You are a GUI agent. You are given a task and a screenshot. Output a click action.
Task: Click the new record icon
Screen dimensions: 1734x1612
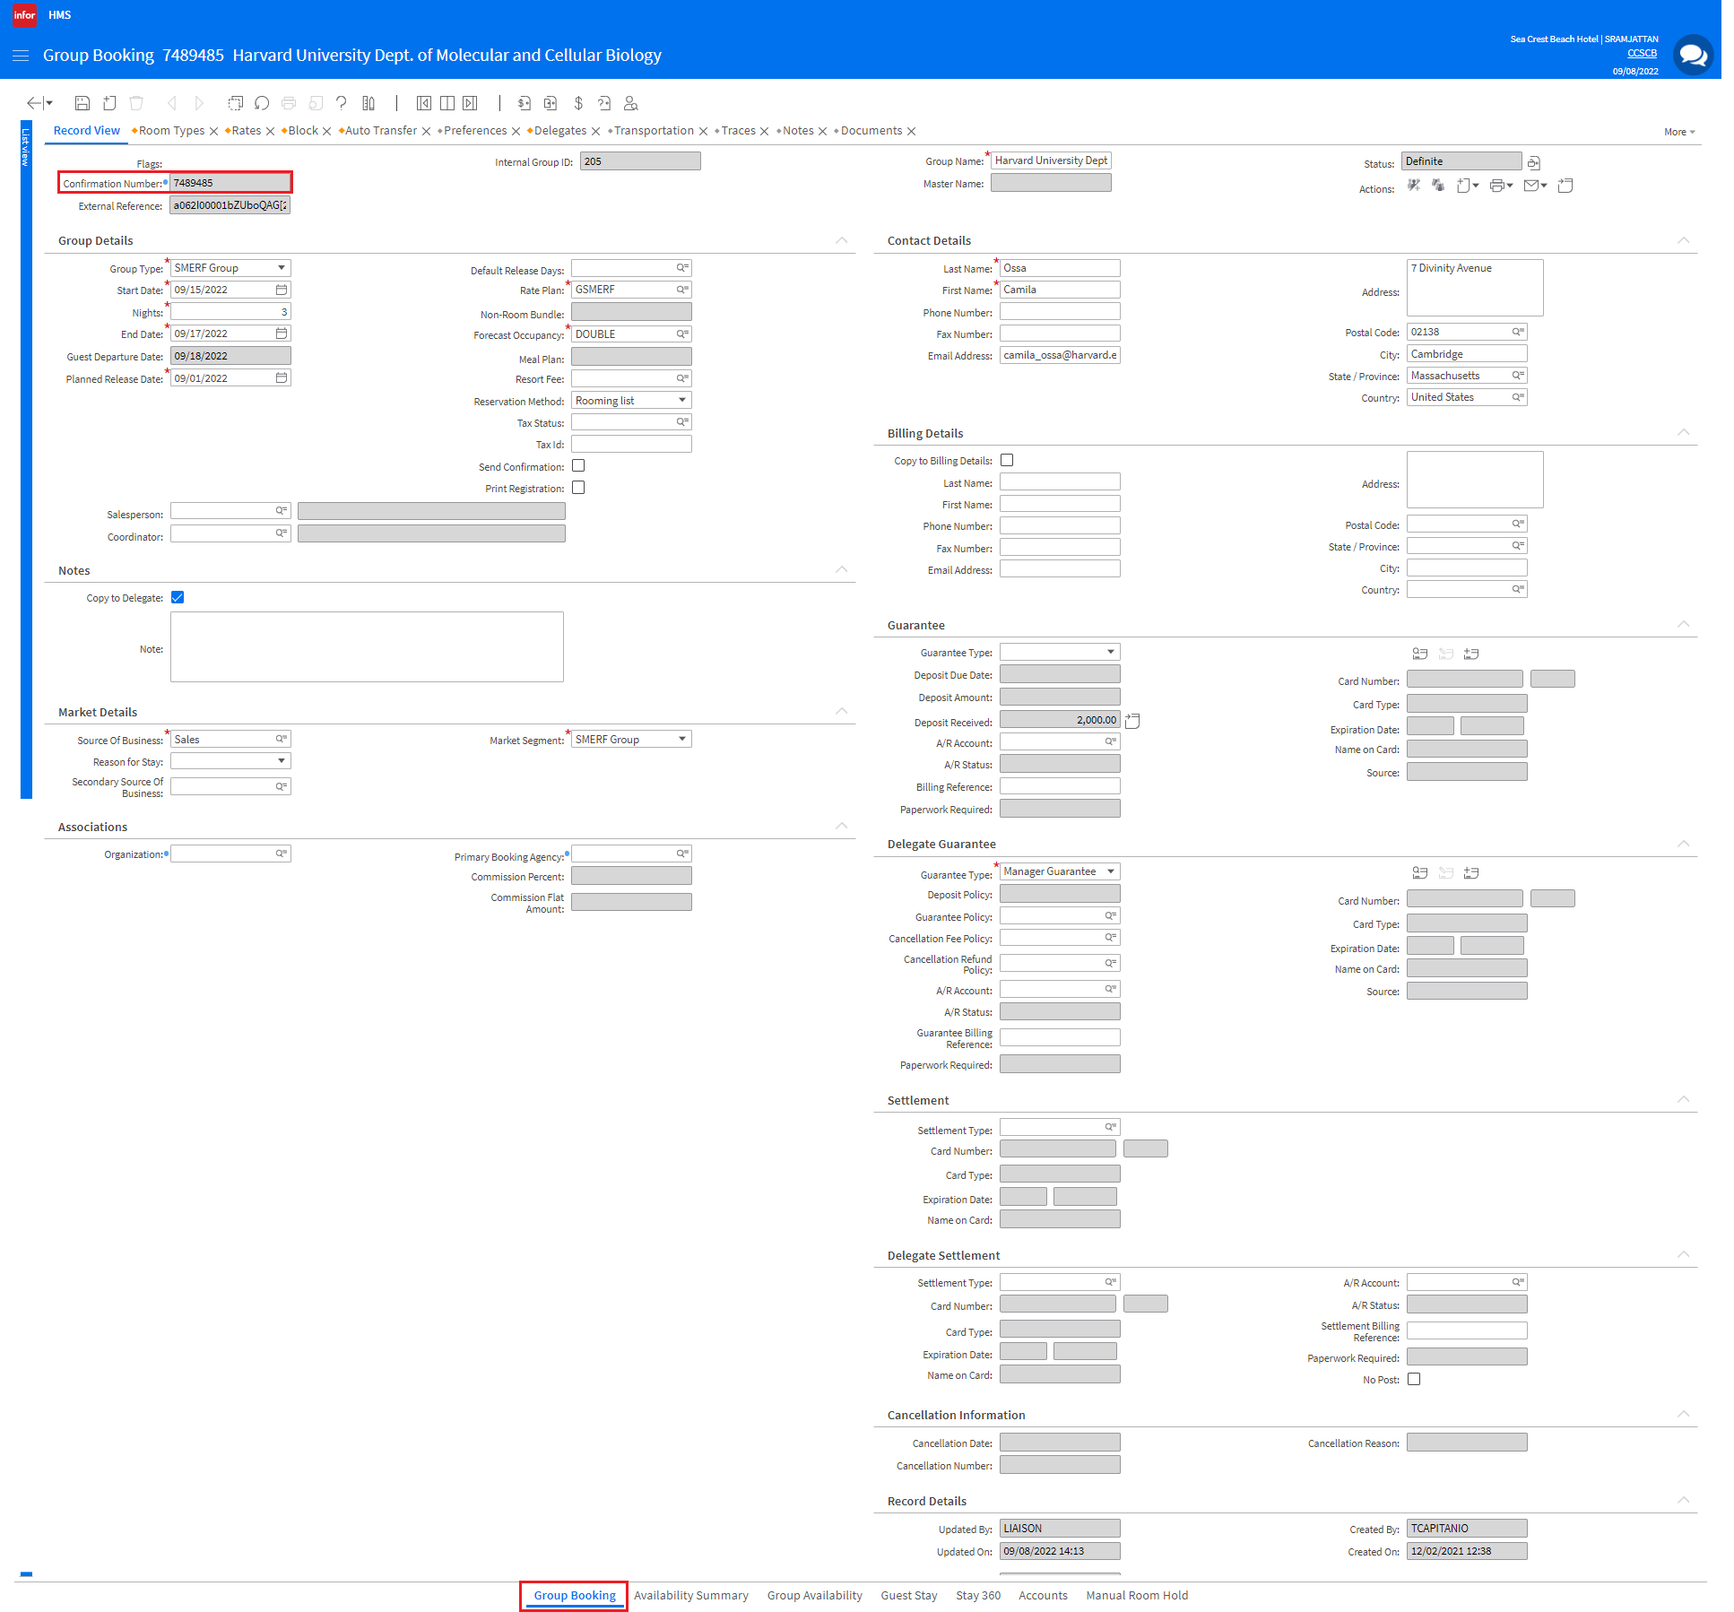(109, 103)
